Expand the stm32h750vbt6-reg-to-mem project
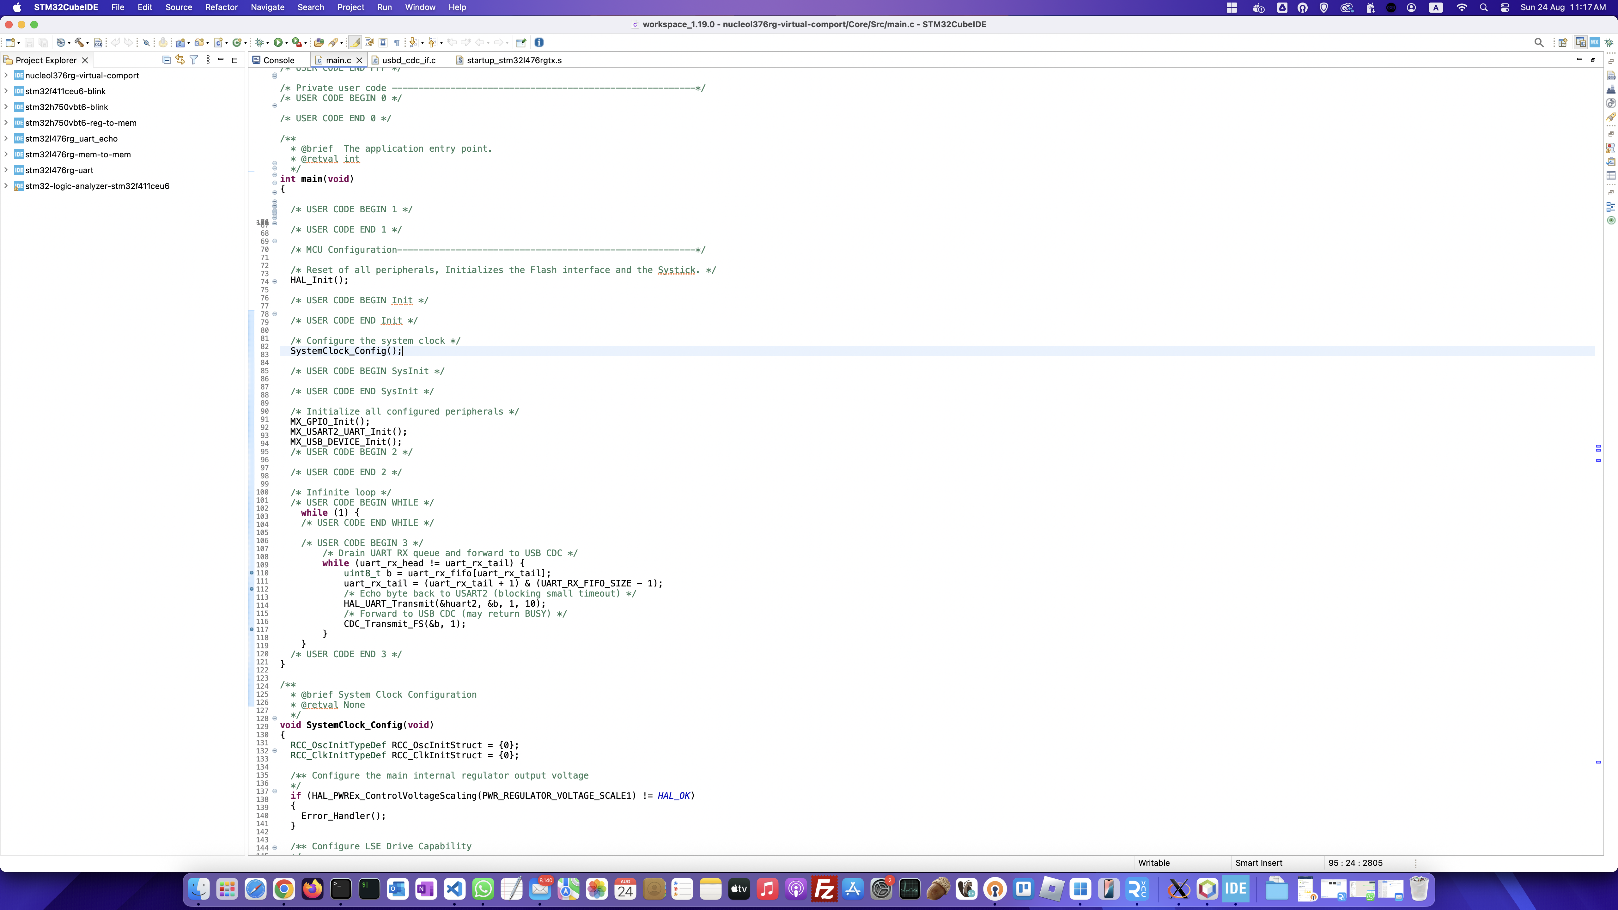The width and height of the screenshot is (1618, 910). [x=6, y=123]
